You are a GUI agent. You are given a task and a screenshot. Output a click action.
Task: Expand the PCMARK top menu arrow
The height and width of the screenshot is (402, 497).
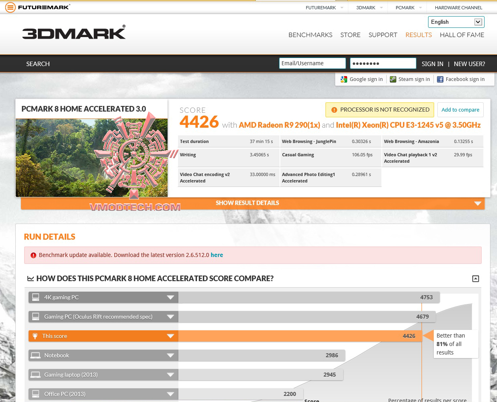click(x=420, y=8)
